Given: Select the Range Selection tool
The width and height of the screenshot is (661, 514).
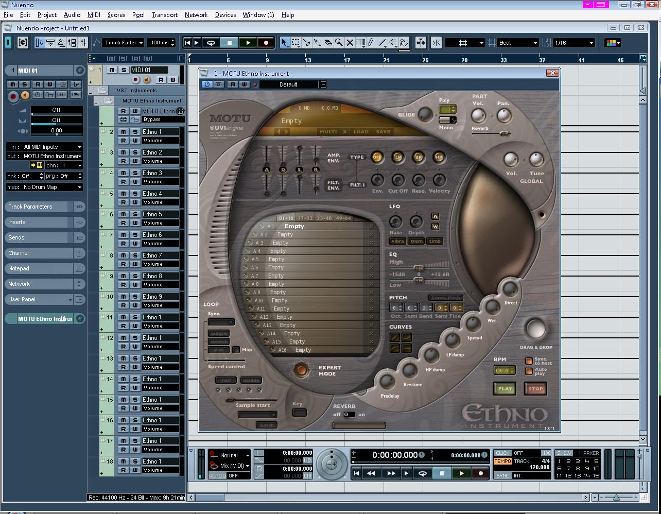Looking at the screenshot, I should pos(296,43).
